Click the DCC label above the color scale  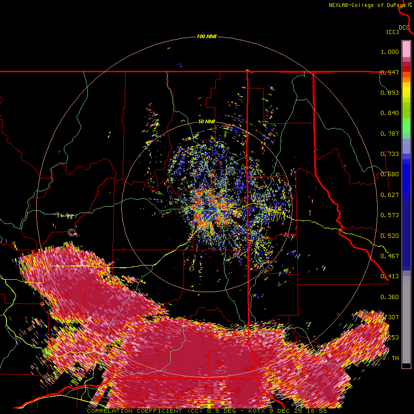[x=404, y=28]
